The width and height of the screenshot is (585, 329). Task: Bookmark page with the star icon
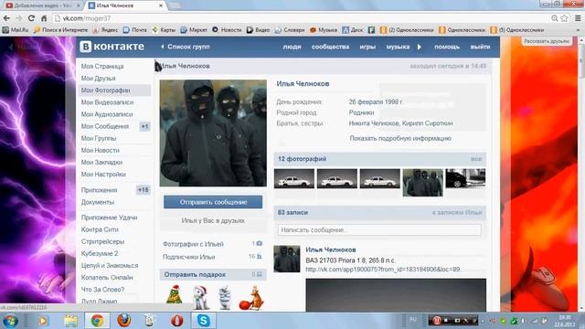pos(565,18)
